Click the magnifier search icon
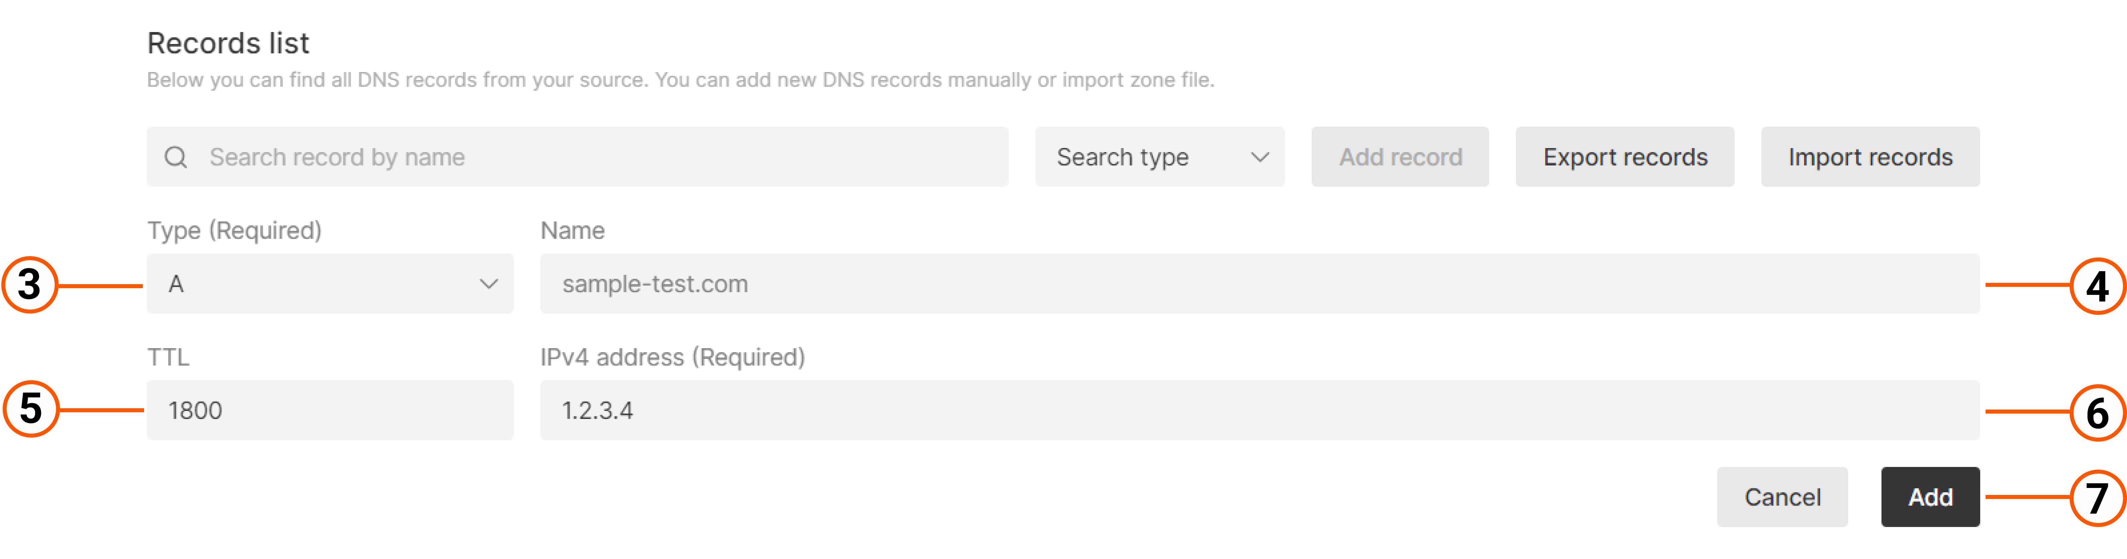This screenshot has width=2127, height=559. coord(175,157)
